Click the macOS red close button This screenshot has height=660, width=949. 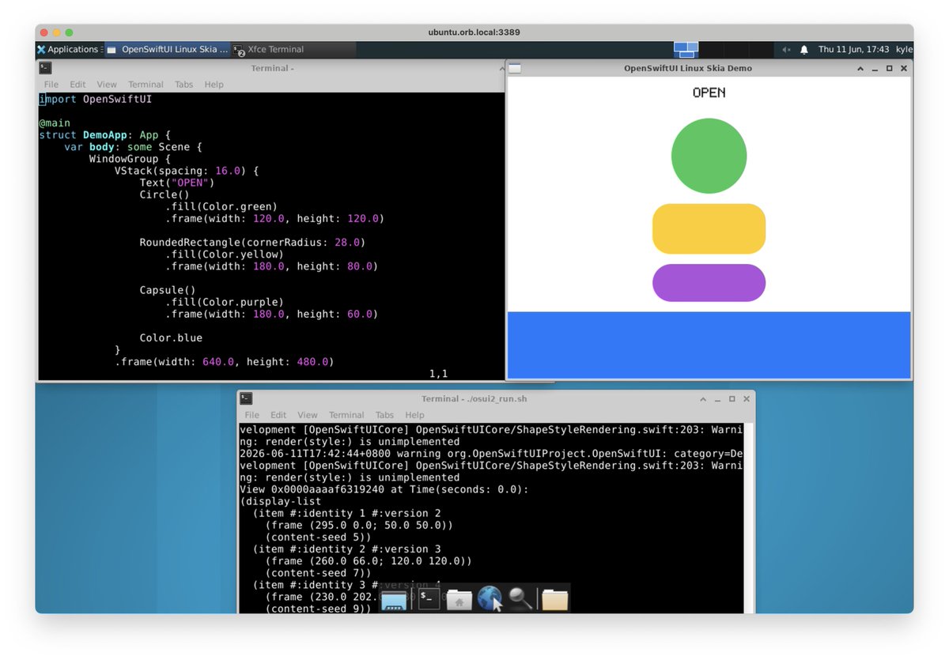coord(43,32)
